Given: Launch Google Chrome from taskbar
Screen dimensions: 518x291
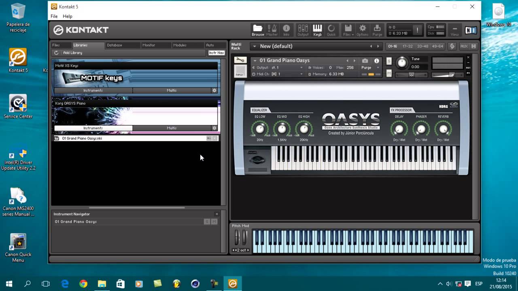Looking at the screenshot, I should (x=83, y=284).
